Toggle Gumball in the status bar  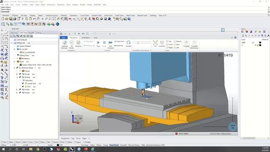pyautogui.click(x=123, y=145)
